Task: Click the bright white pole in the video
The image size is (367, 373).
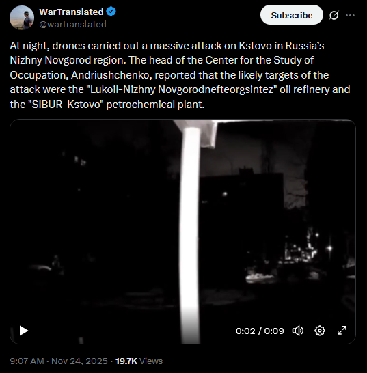Action: point(191,233)
